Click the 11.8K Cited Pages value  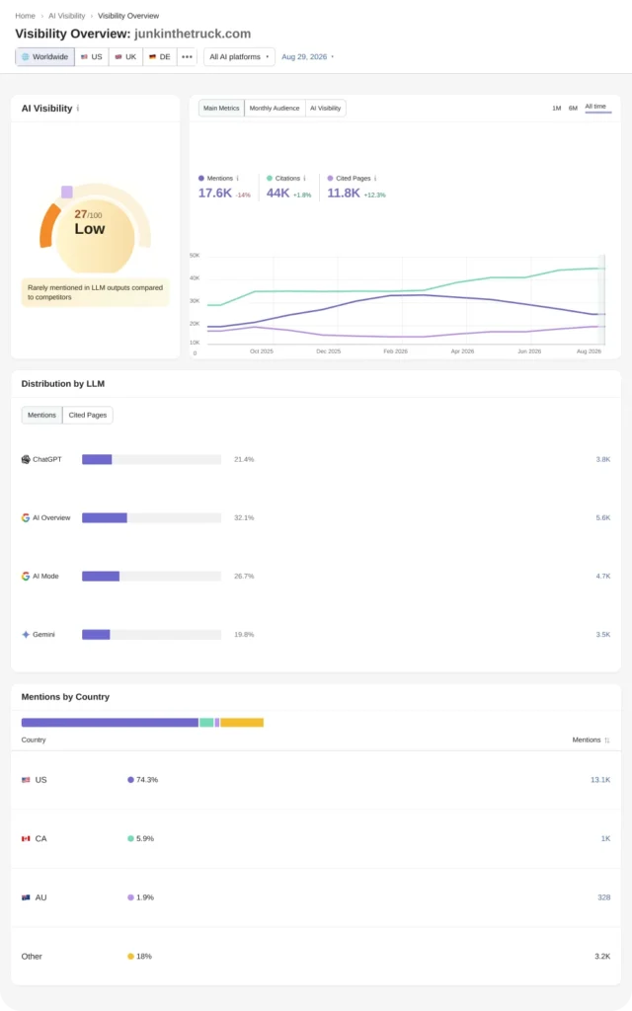click(x=344, y=193)
